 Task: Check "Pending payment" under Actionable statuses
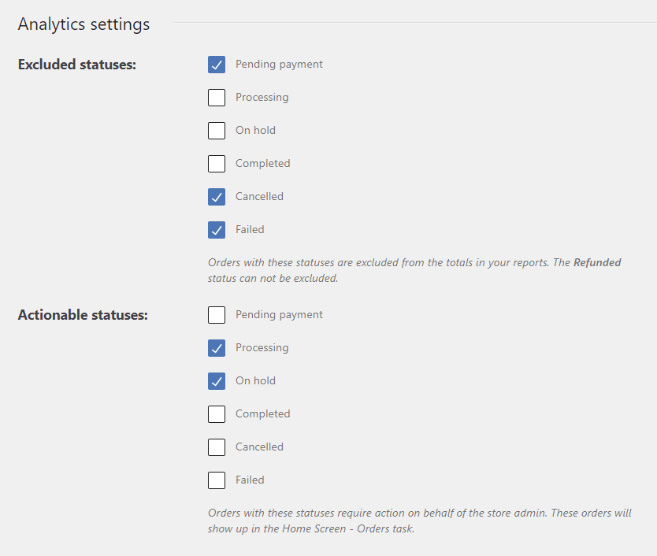click(x=217, y=315)
